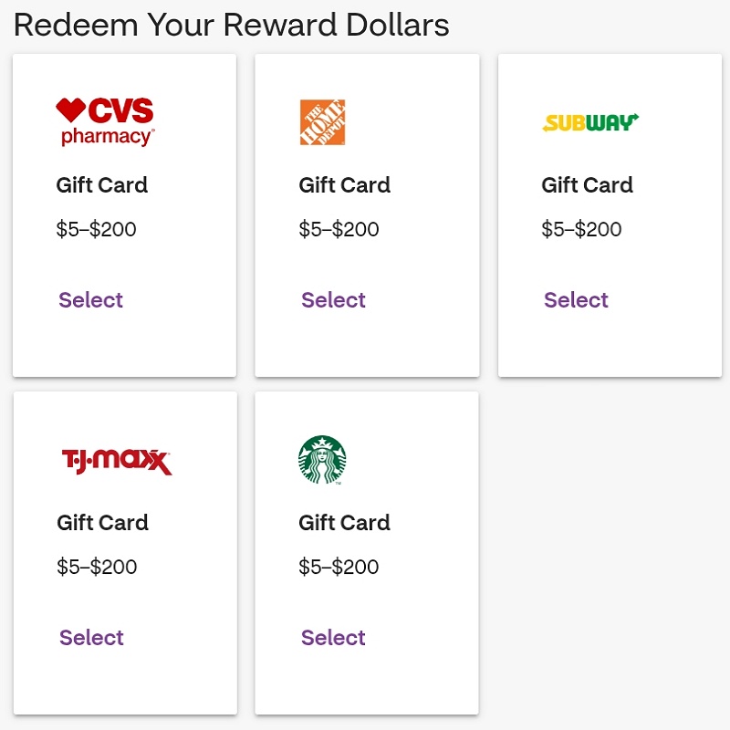
Task: Click Gift Card title under Home Depot logo
Action: point(345,185)
